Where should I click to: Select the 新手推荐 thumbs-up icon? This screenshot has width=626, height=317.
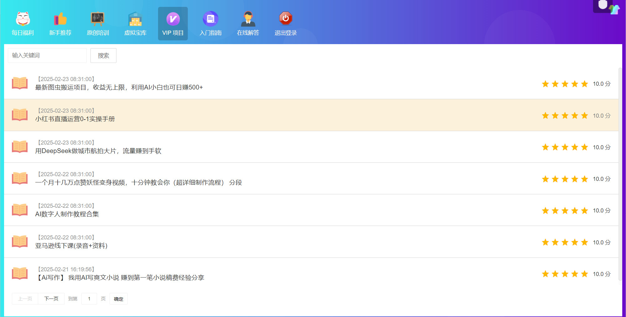click(x=60, y=20)
